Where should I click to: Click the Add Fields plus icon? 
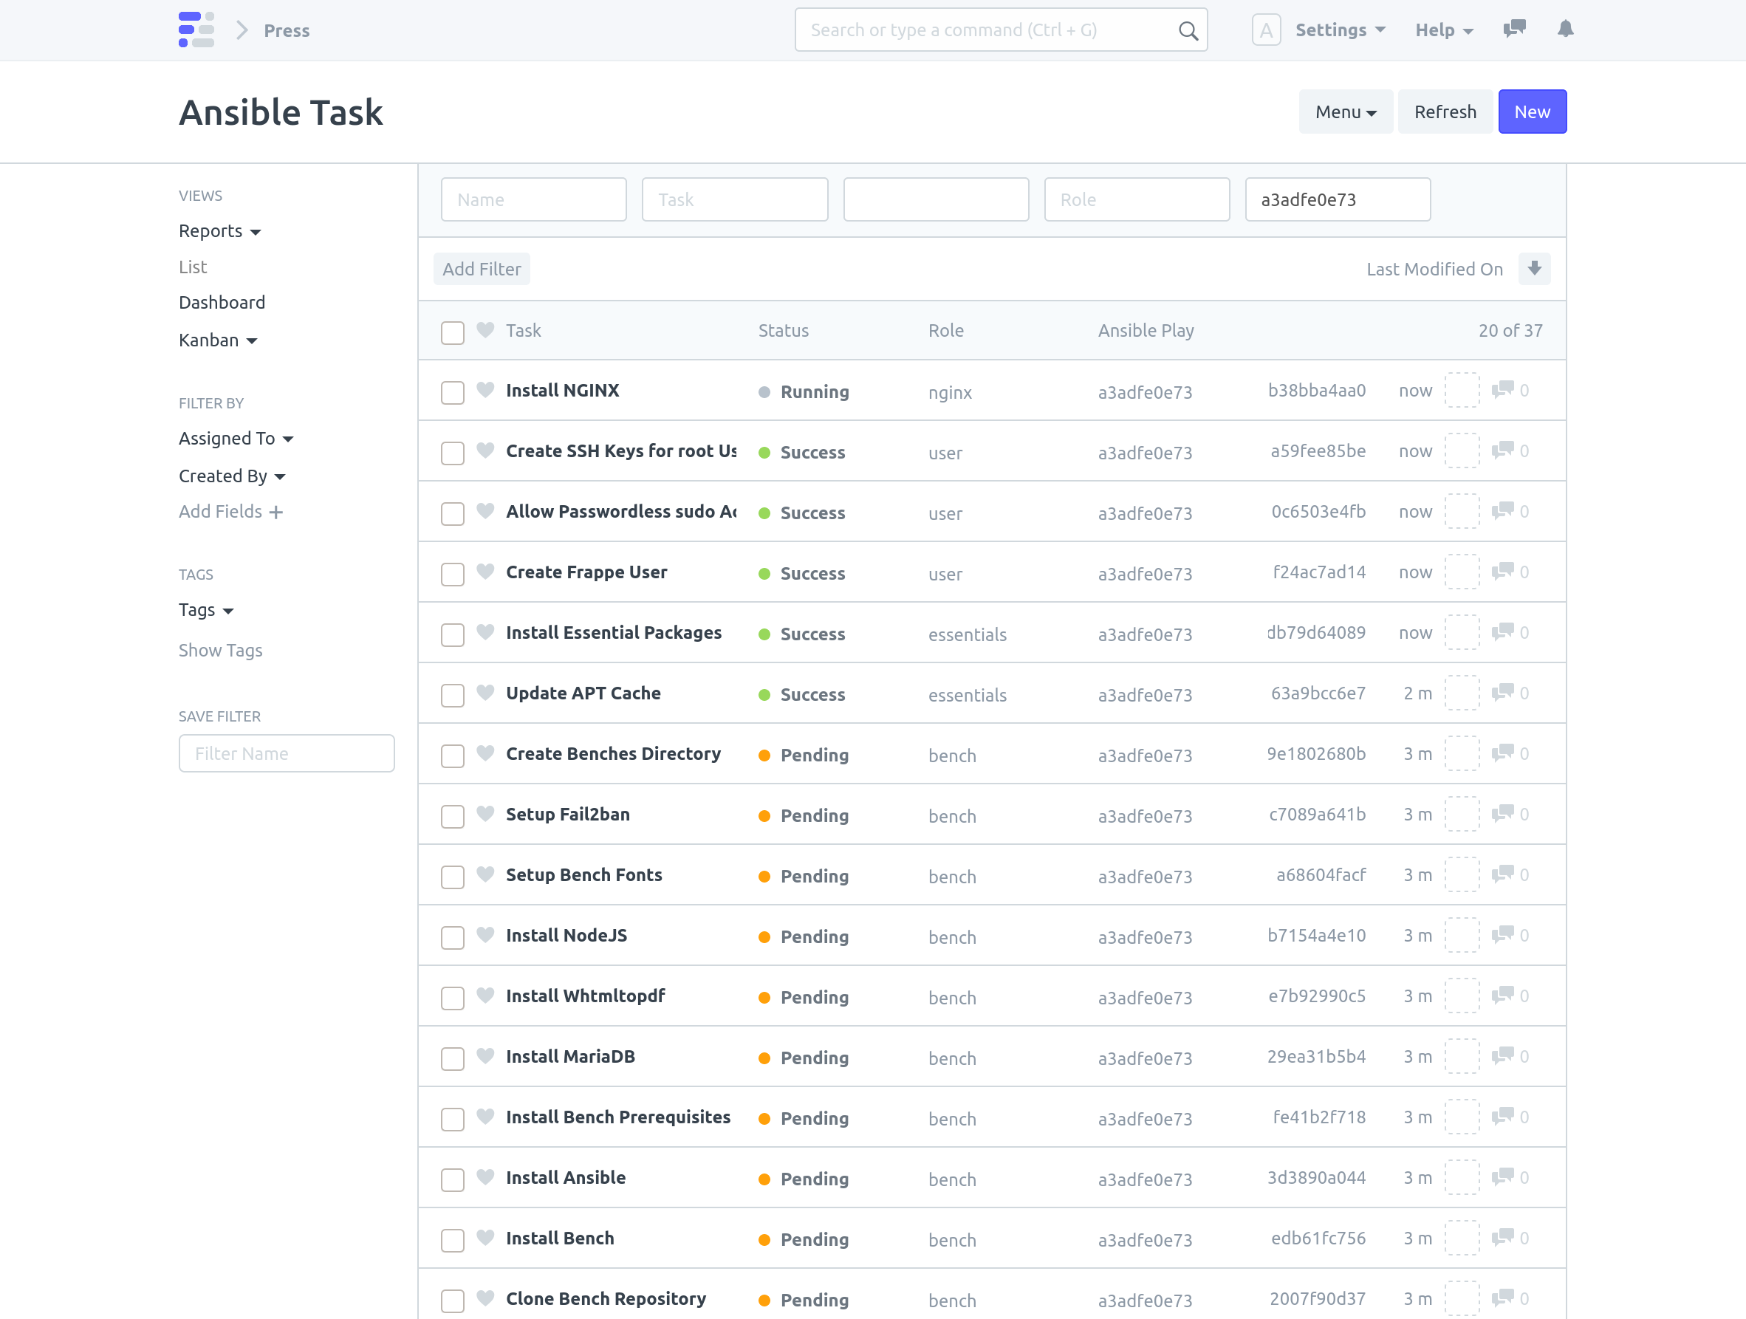(x=275, y=512)
